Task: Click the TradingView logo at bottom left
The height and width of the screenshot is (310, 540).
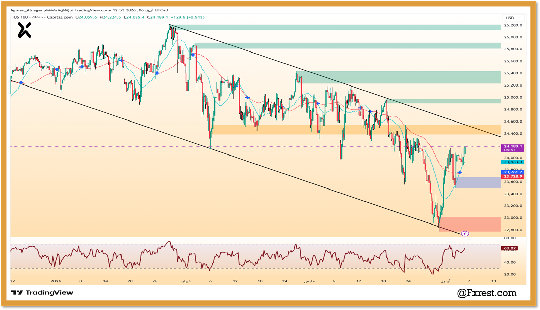Action: coord(42,292)
